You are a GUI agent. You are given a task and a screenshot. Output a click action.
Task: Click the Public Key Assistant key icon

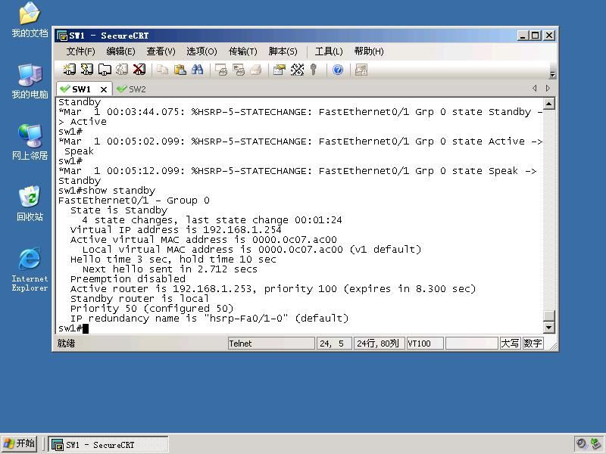pos(314,70)
